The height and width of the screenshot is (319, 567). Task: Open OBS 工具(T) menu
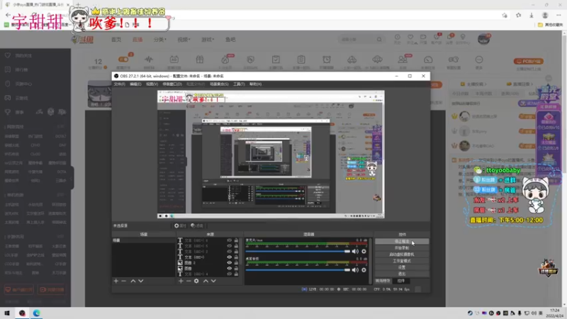pos(239,84)
